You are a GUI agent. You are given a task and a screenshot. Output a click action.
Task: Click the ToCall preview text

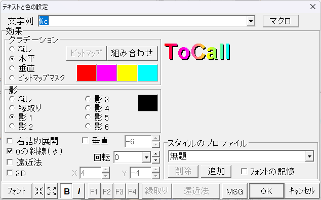[x=197, y=52]
